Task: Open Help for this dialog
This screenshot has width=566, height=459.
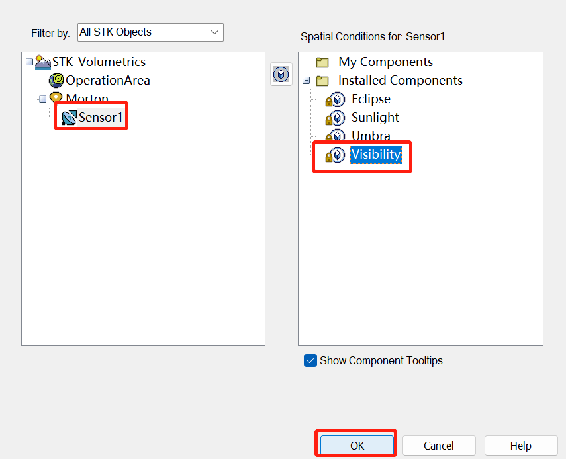Action: point(520,446)
